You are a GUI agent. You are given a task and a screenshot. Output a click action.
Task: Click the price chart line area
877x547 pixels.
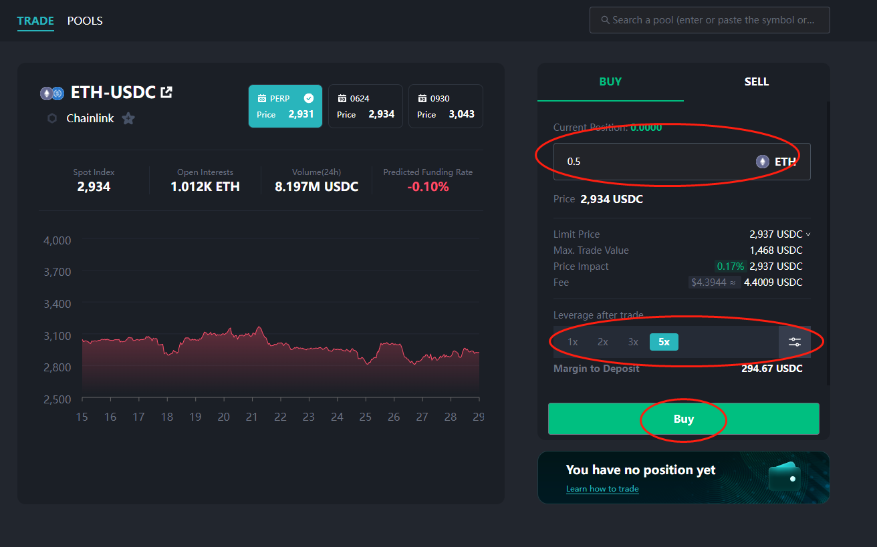pos(281,347)
